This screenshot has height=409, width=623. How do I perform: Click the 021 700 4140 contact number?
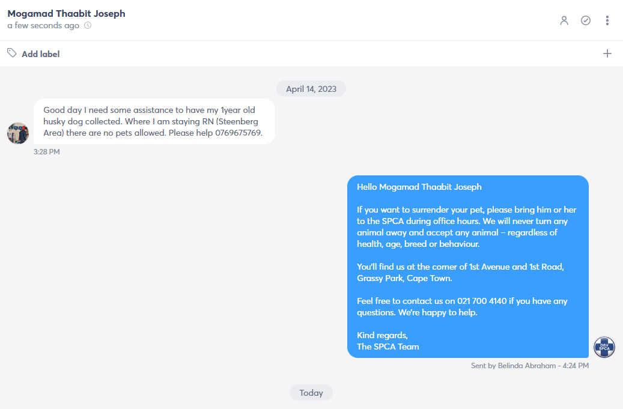pos(482,301)
